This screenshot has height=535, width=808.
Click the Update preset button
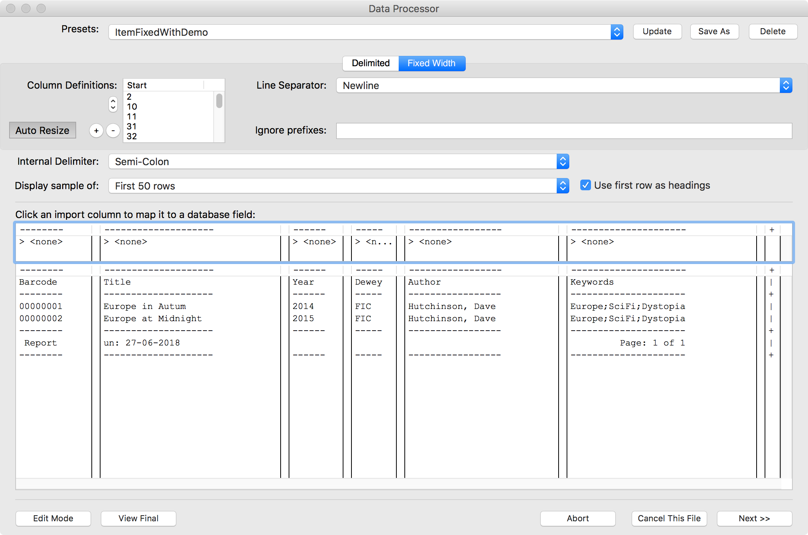click(657, 32)
